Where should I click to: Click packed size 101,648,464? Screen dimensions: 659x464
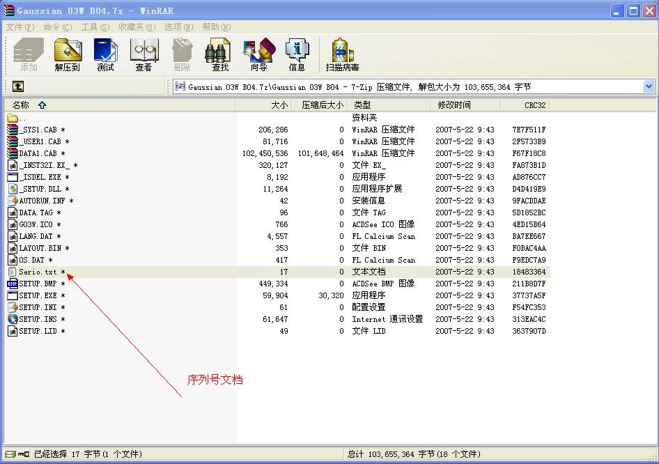tap(320, 153)
